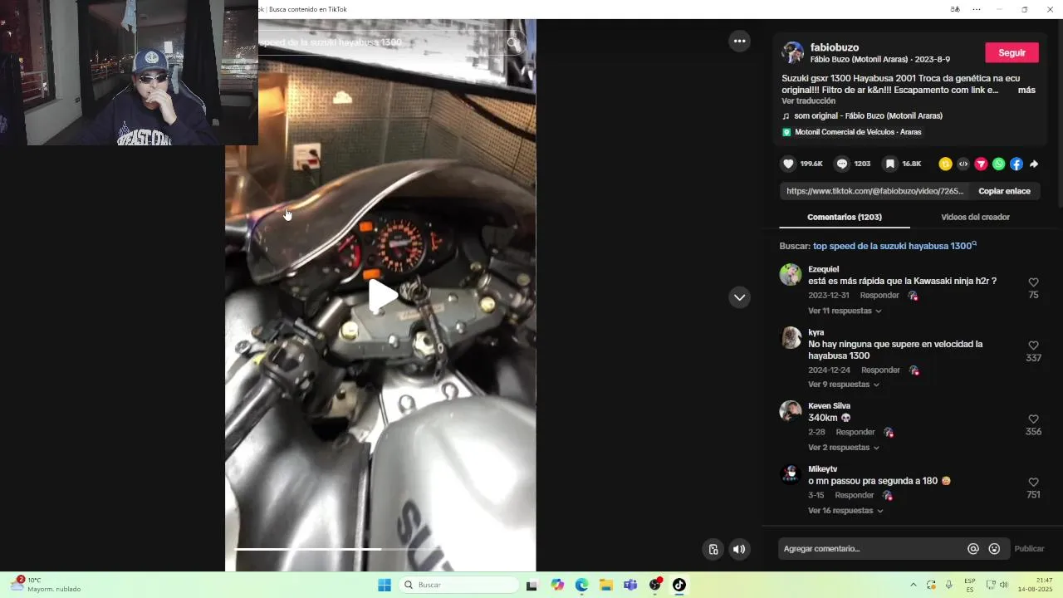Open title bar three-dots menu
The width and height of the screenshot is (1063, 598).
[x=977, y=9]
